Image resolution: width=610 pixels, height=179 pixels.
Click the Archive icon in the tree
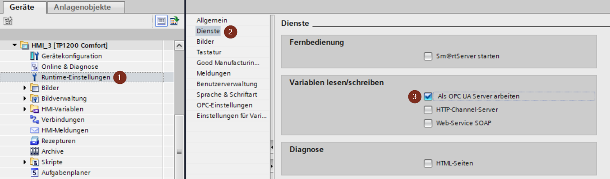click(35, 152)
